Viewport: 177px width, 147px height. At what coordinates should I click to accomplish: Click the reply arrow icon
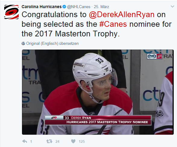tap(25, 141)
